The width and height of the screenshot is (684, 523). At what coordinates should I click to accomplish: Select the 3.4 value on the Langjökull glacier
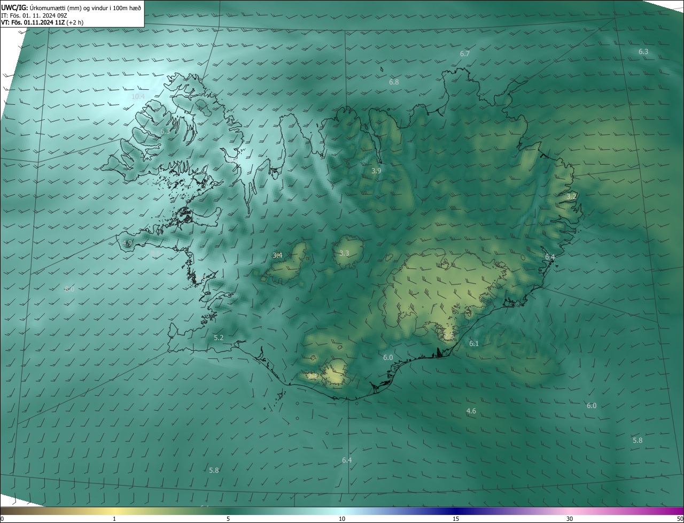(277, 255)
